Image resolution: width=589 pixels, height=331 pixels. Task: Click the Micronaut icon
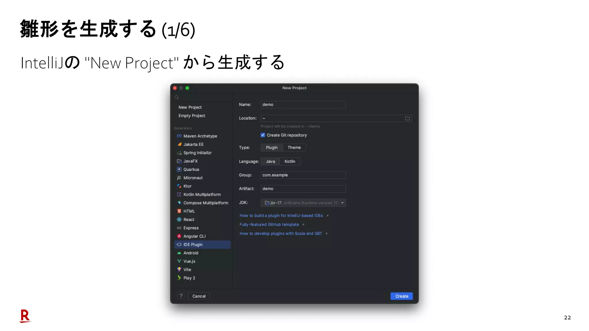point(179,178)
